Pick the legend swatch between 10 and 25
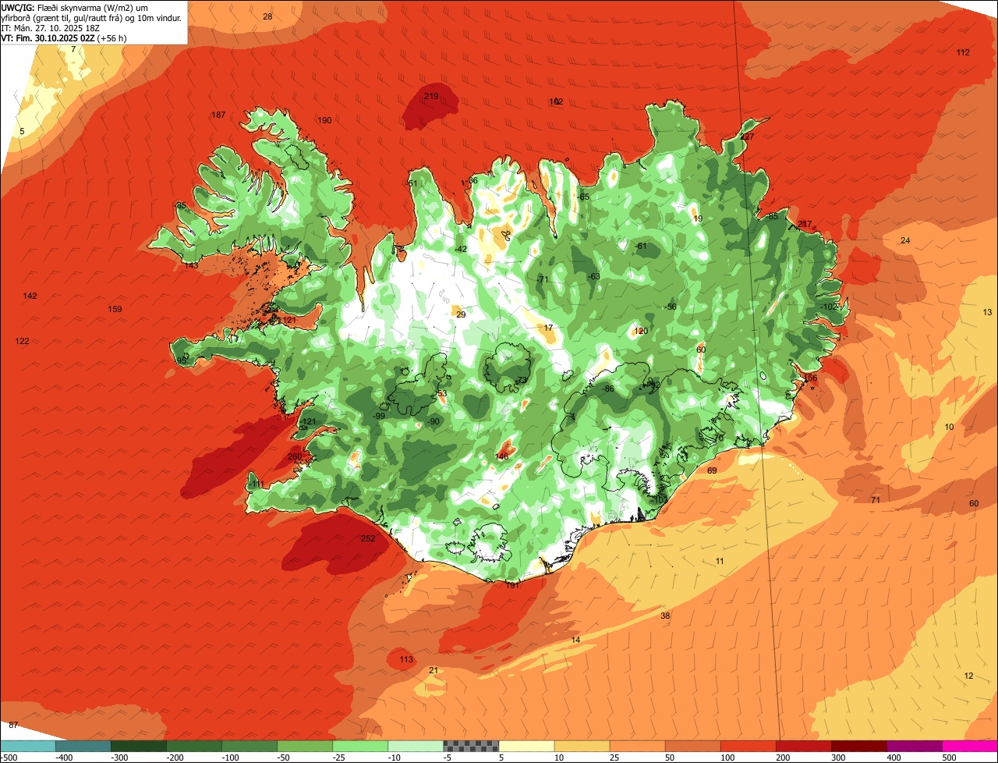The height and width of the screenshot is (763, 998). point(582,746)
